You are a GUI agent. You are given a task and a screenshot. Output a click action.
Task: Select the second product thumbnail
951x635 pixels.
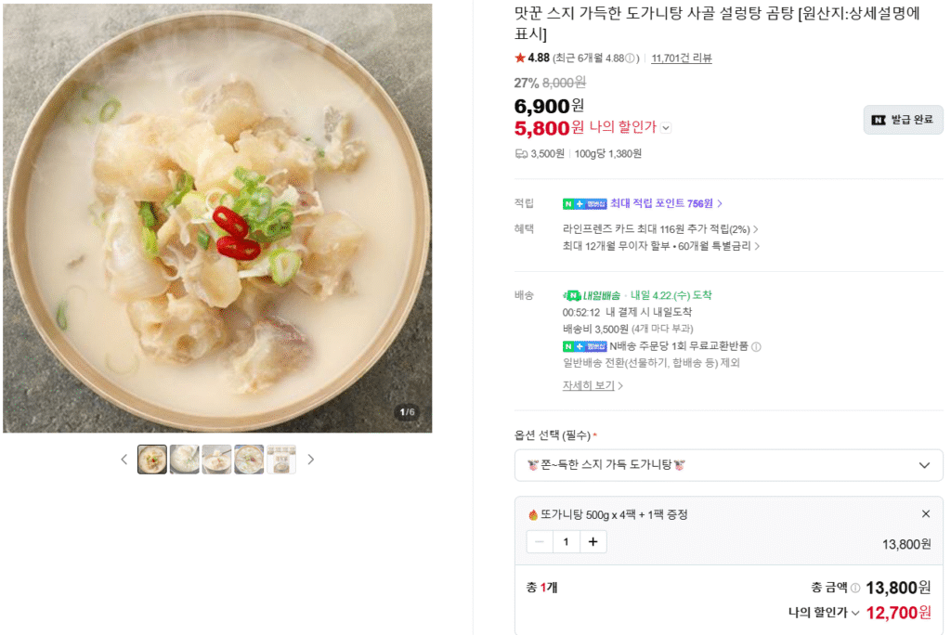click(184, 459)
